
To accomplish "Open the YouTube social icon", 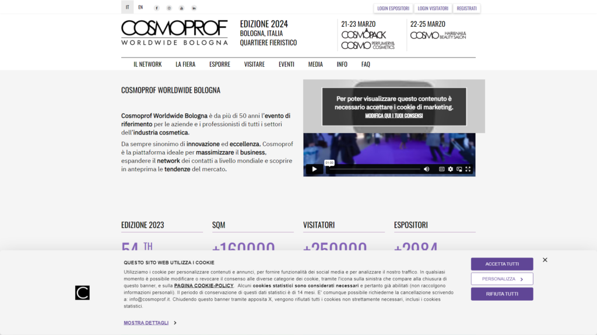I will click(x=182, y=8).
